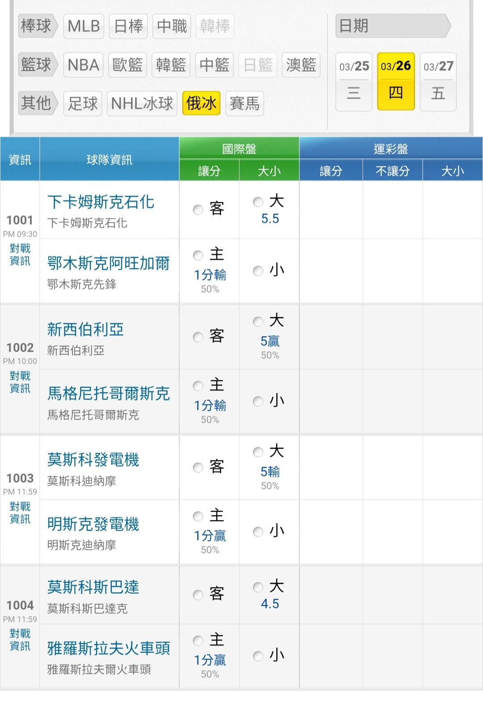Screen dimensions: 483x709
Task: Click the 歐籃 basketball tab
Action: 127,65
